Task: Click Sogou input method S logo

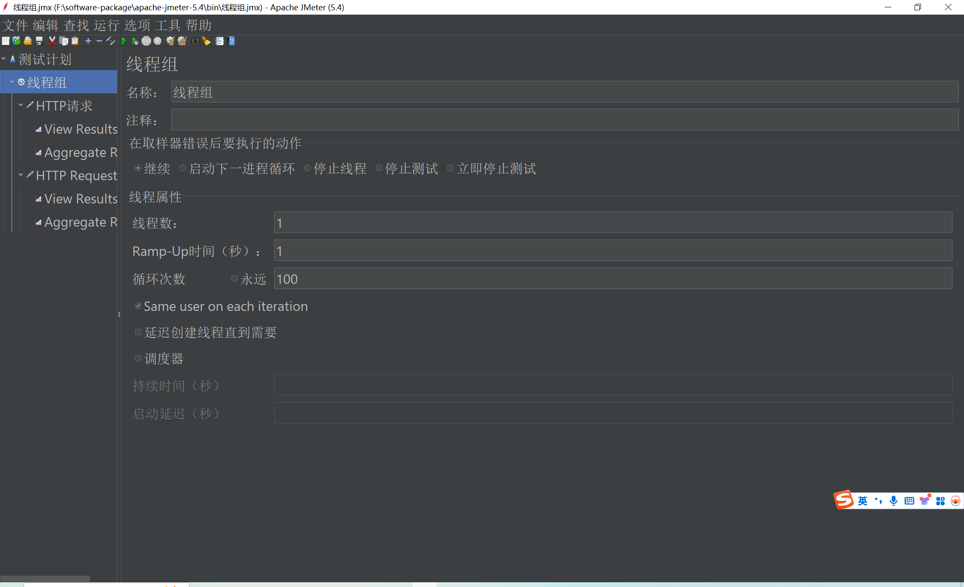Action: [x=843, y=500]
